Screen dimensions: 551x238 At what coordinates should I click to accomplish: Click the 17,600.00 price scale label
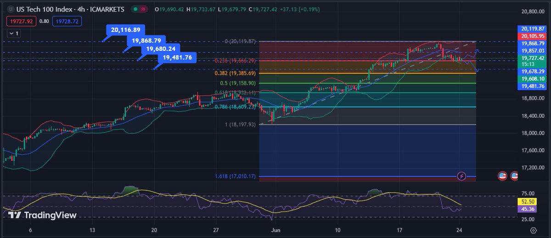(x=534, y=151)
